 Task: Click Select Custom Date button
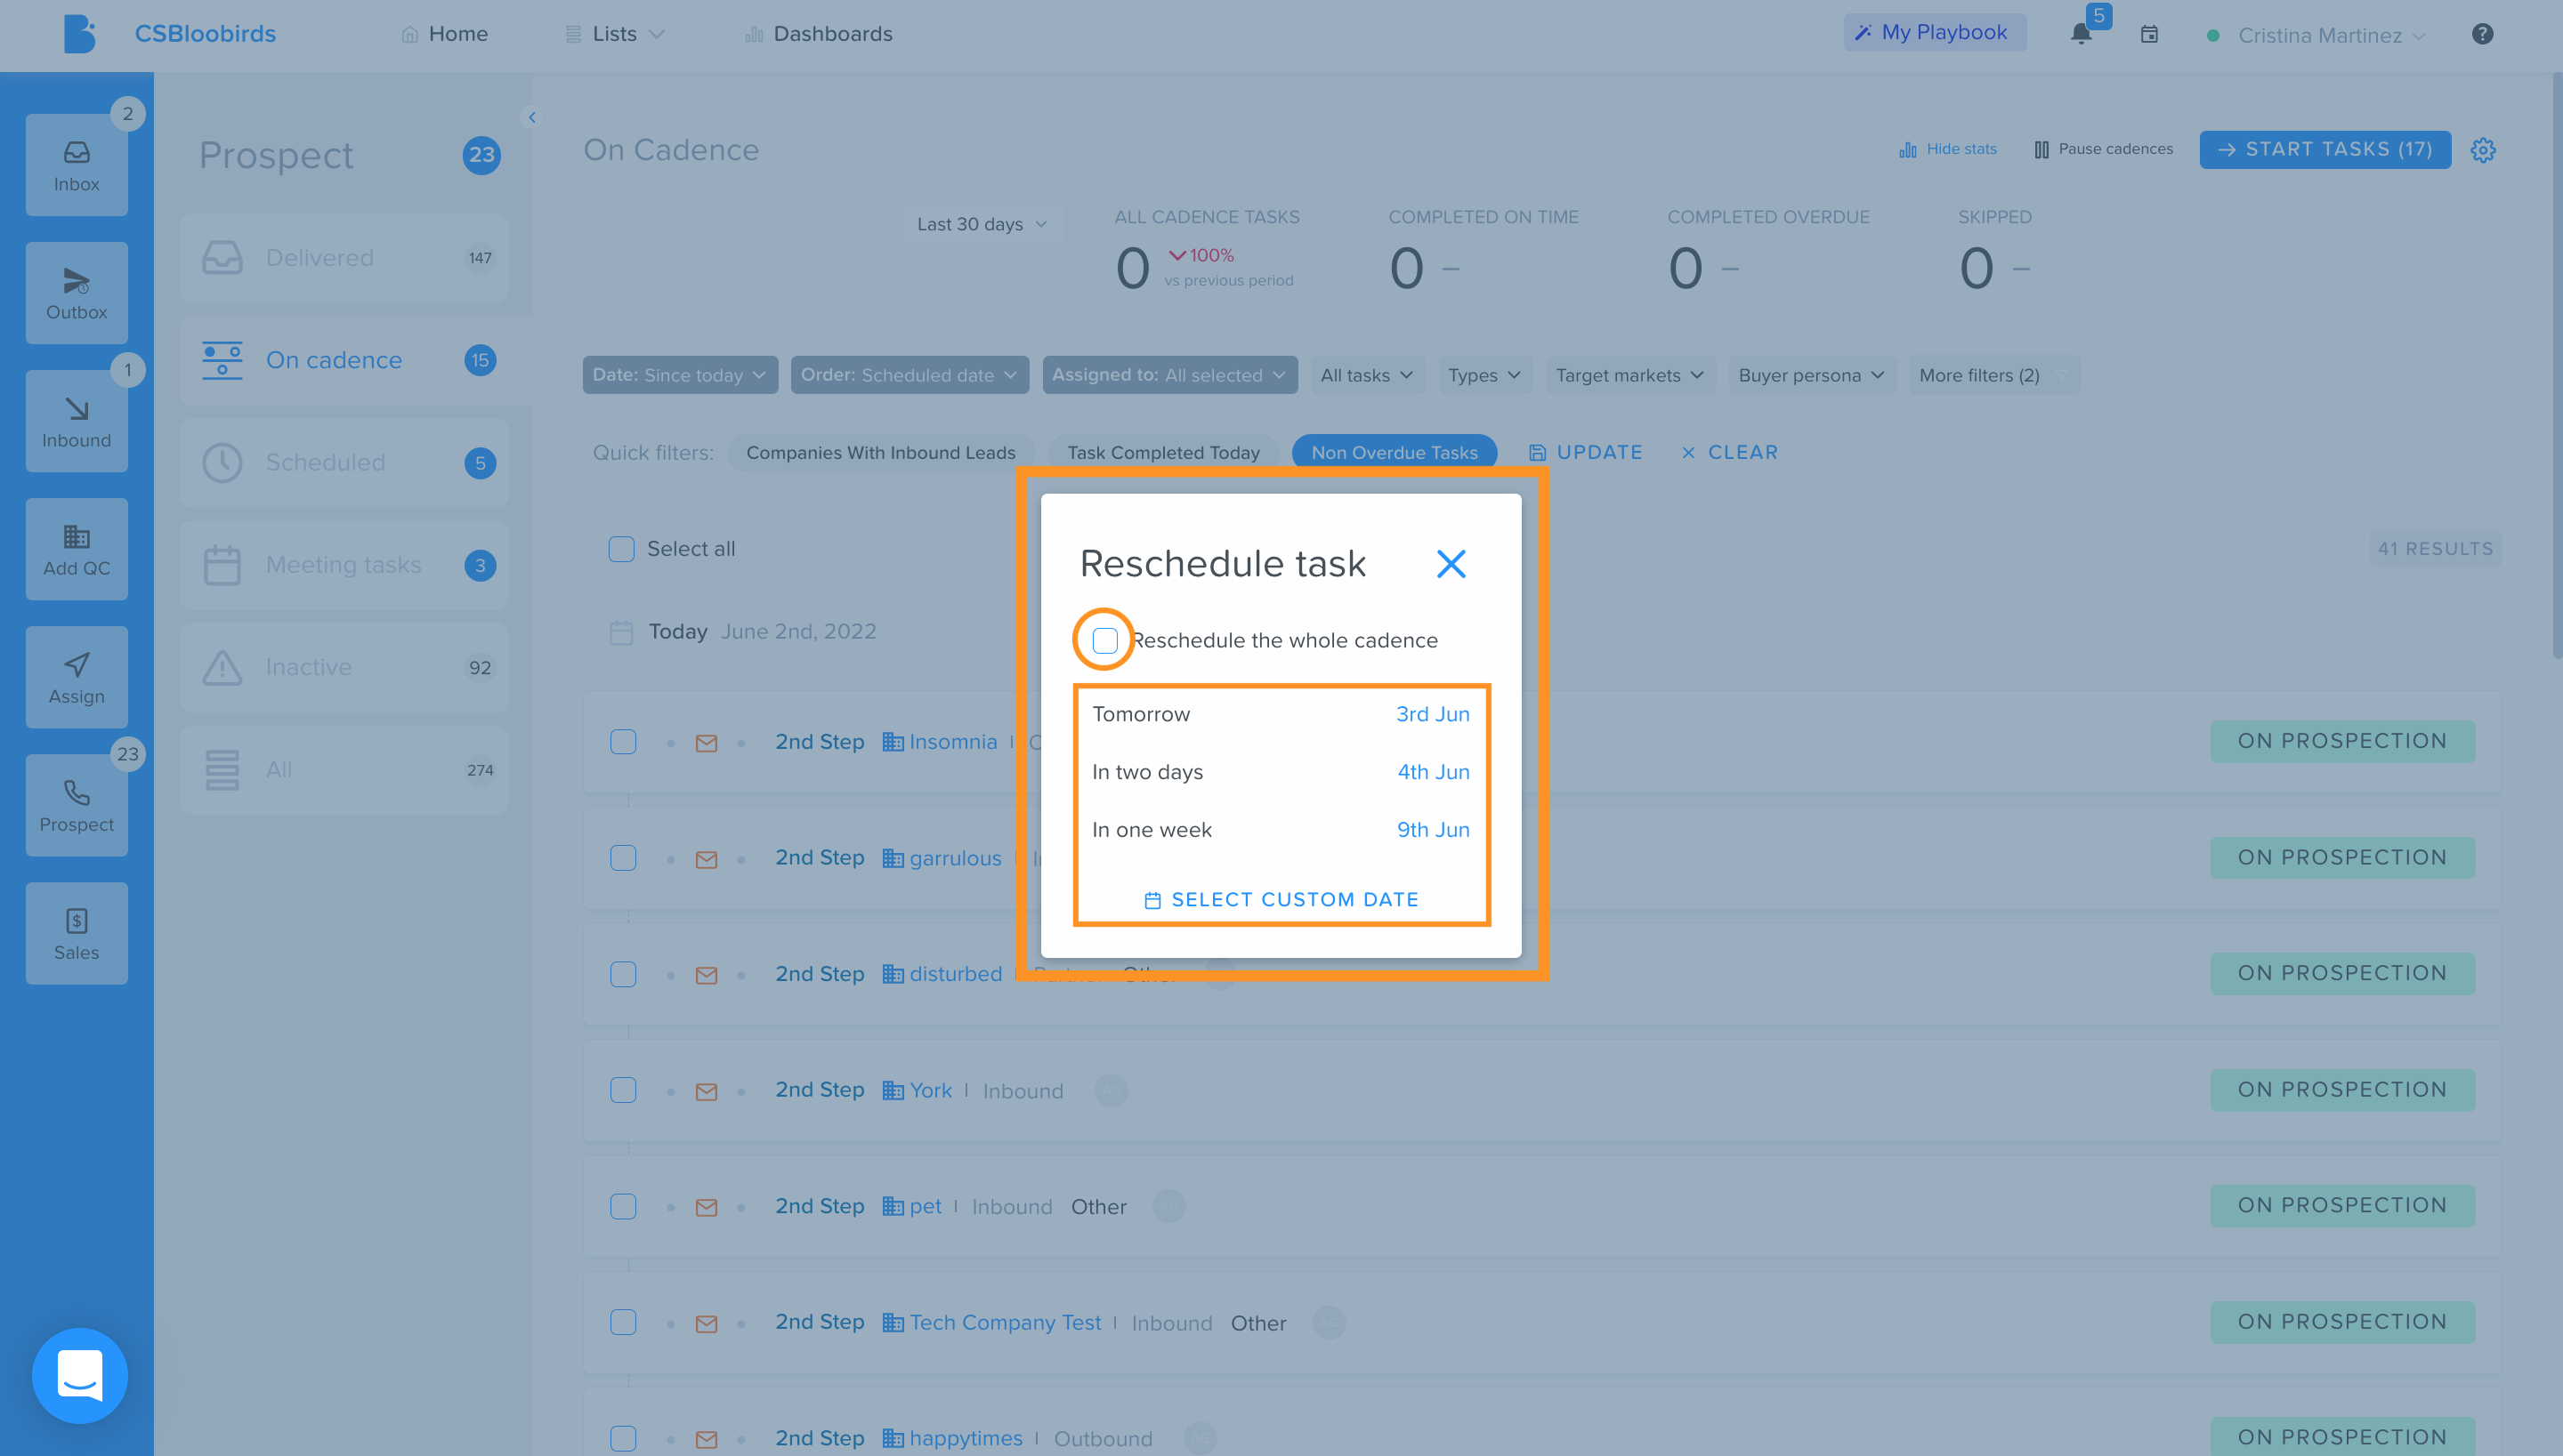pyautogui.click(x=1281, y=899)
